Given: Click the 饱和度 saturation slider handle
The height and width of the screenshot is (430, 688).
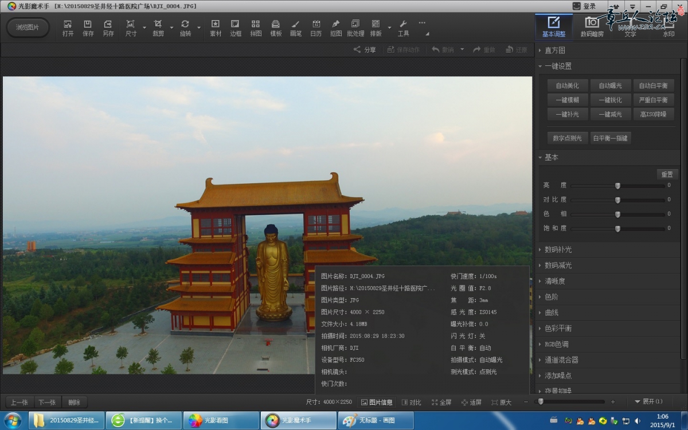Looking at the screenshot, I should click(x=617, y=229).
